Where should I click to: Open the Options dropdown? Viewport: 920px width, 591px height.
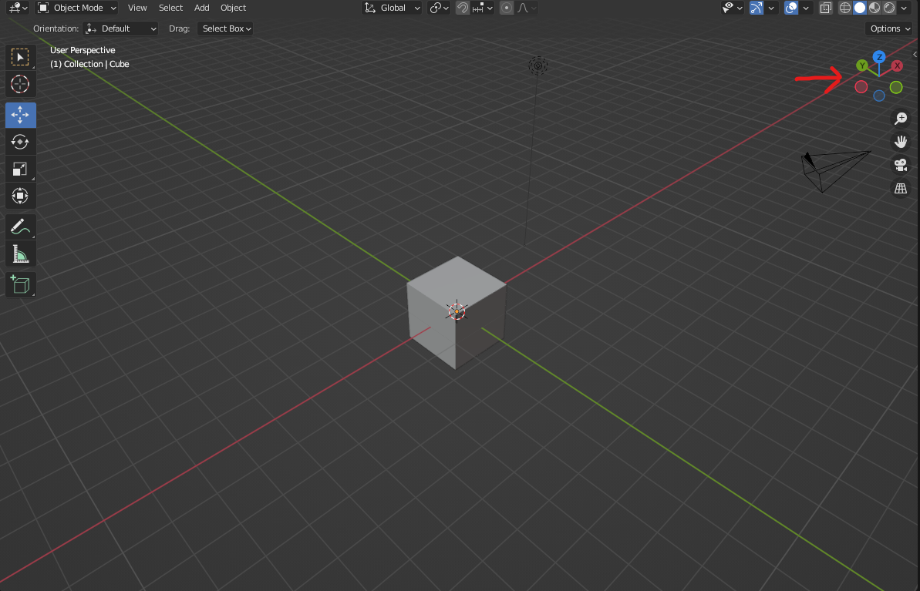tap(889, 29)
